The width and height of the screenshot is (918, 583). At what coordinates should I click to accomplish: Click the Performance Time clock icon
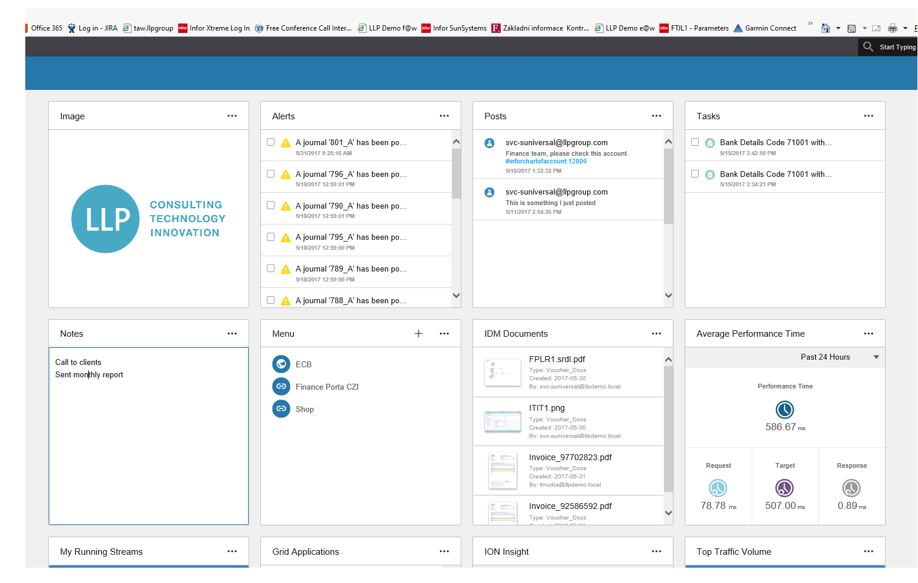[x=785, y=410]
